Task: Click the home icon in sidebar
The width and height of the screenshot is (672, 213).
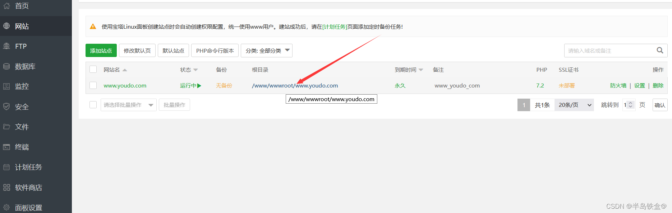Action: click(x=6, y=6)
